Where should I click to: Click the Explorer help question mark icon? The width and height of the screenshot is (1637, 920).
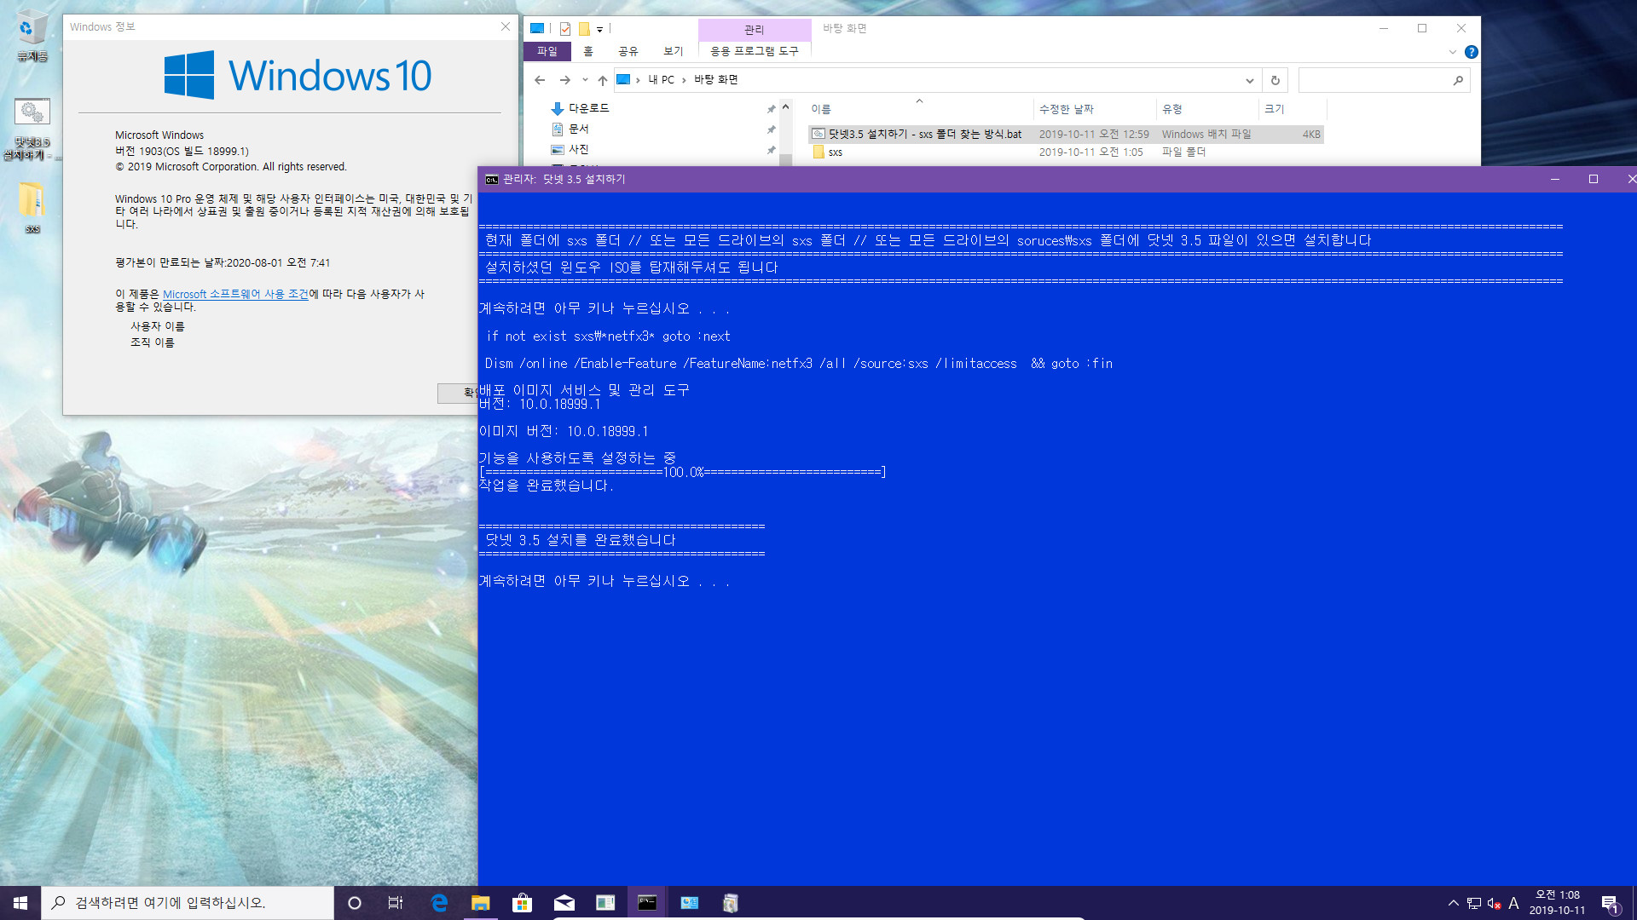pos(1471,52)
